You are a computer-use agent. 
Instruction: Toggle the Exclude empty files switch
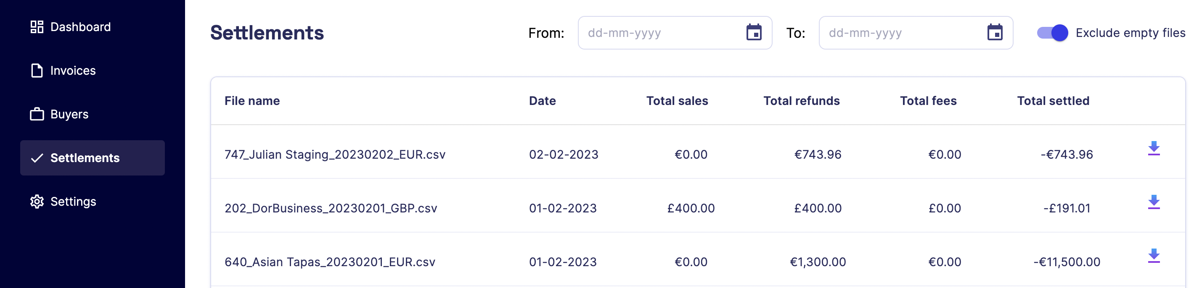click(x=1052, y=33)
